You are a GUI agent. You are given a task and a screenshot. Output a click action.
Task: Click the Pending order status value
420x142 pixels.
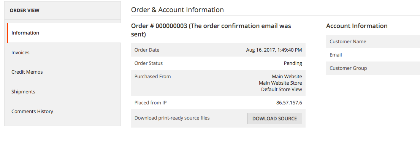(x=293, y=63)
